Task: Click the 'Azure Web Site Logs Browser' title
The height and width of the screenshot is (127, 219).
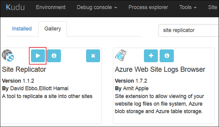Action: [x=160, y=69]
